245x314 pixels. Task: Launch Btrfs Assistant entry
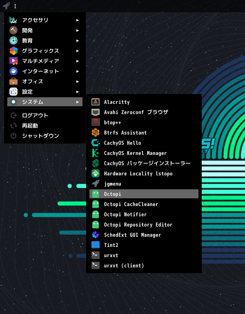[144, 132]
